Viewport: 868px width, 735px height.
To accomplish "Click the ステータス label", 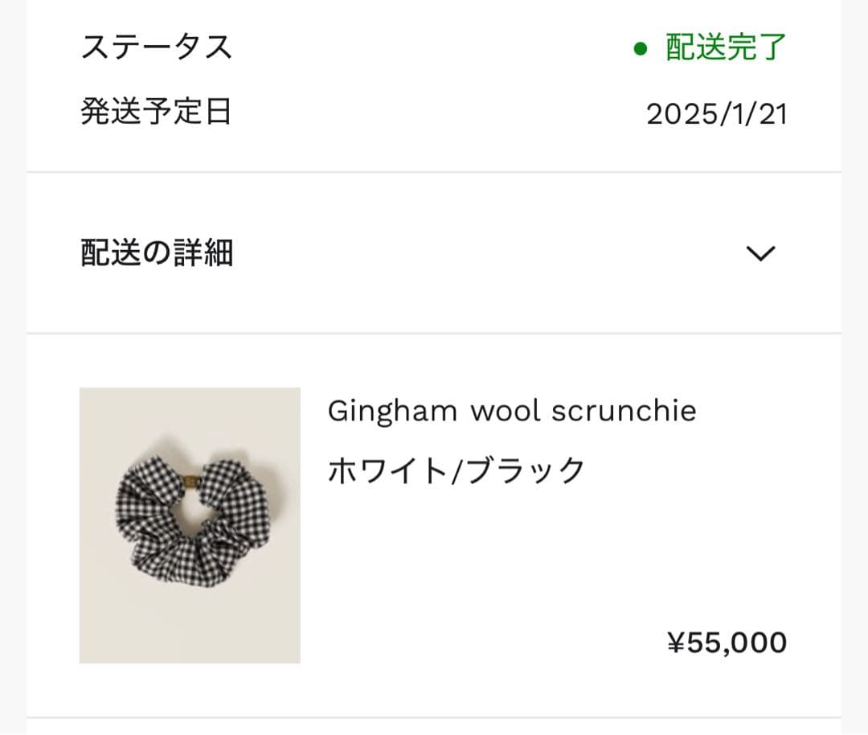I will pyautogui.click(x=157, y=47).
